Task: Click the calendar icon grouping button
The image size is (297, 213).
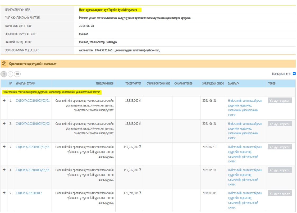Action: coord(17,74)
